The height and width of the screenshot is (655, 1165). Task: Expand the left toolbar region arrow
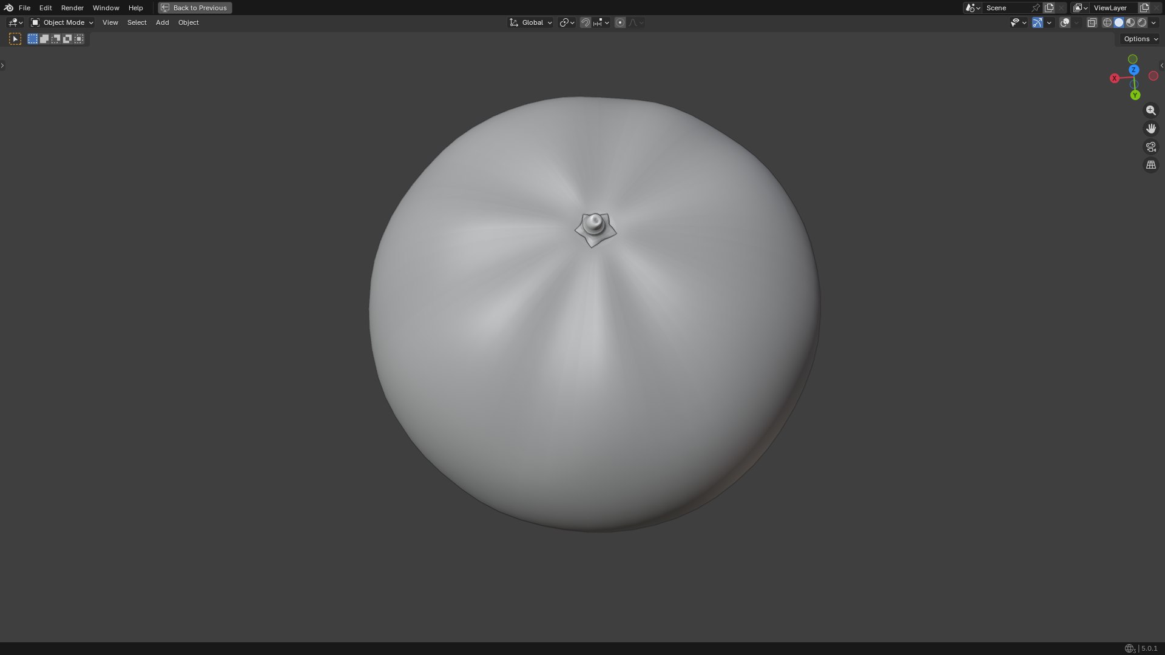[x=2, y=65]
